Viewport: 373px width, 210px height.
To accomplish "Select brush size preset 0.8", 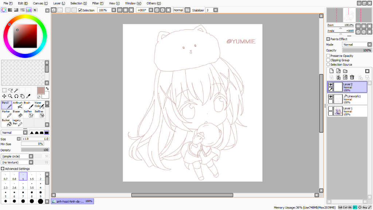I will [x=14, y=176].
